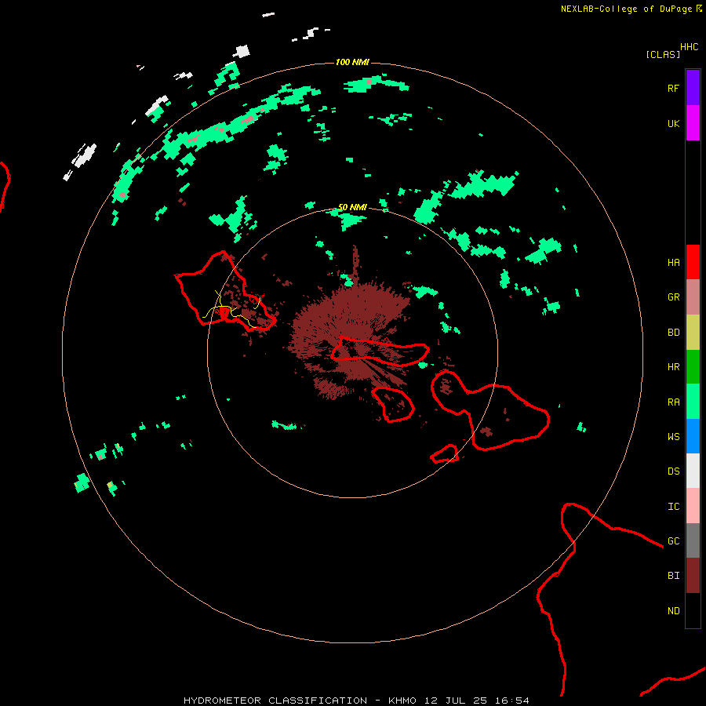This screenshot has width=706, height=706.
Task: Click the HR dark green legend swatch
Action: (x=693, y=367)
